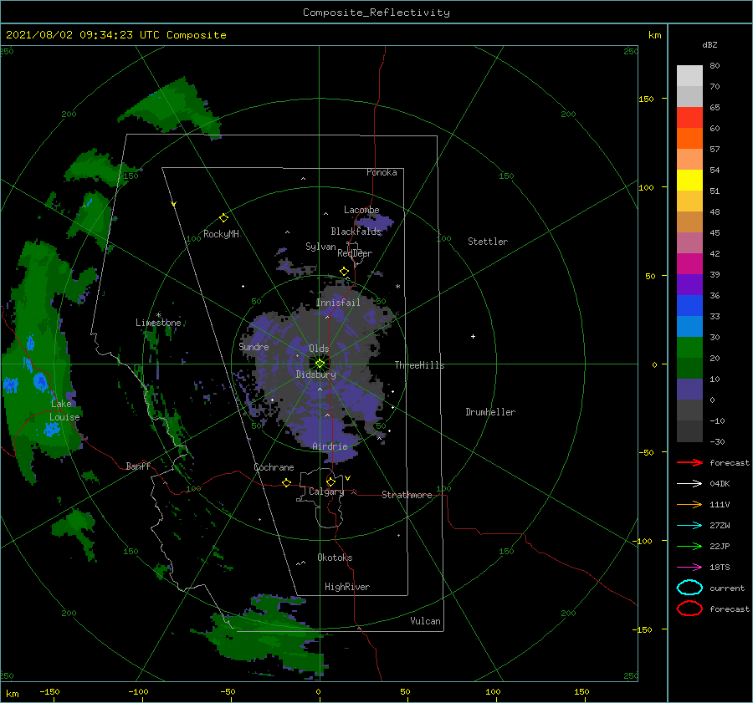Click the yellow diamond marker above RockyMH
The height and width of the screenshot is (703, 753).
pyautogui.click(x=223, y=218)
